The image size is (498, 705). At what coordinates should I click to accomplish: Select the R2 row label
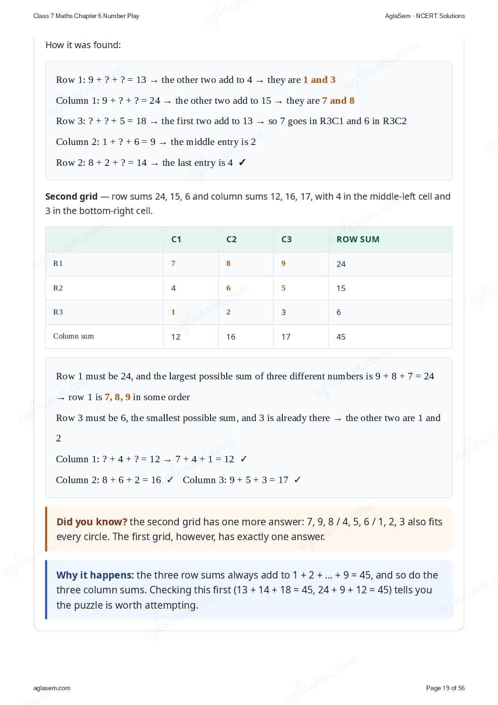(58, 288)
